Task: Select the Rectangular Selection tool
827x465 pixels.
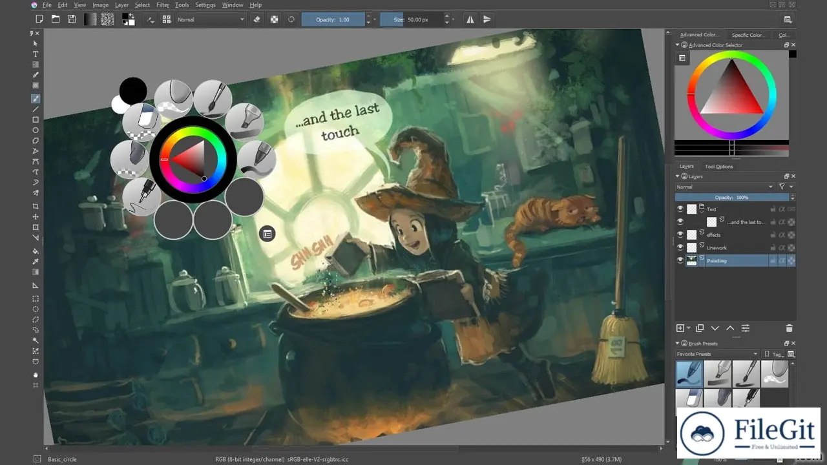Action: coord(36,298)
